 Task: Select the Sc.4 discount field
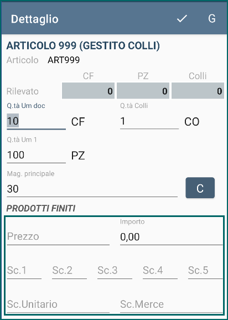(160, 271)
